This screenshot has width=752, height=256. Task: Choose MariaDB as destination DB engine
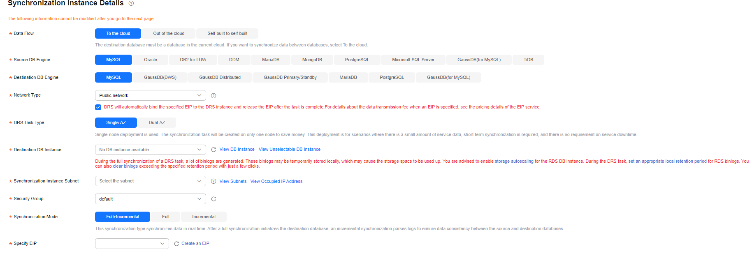pos(348,77)
